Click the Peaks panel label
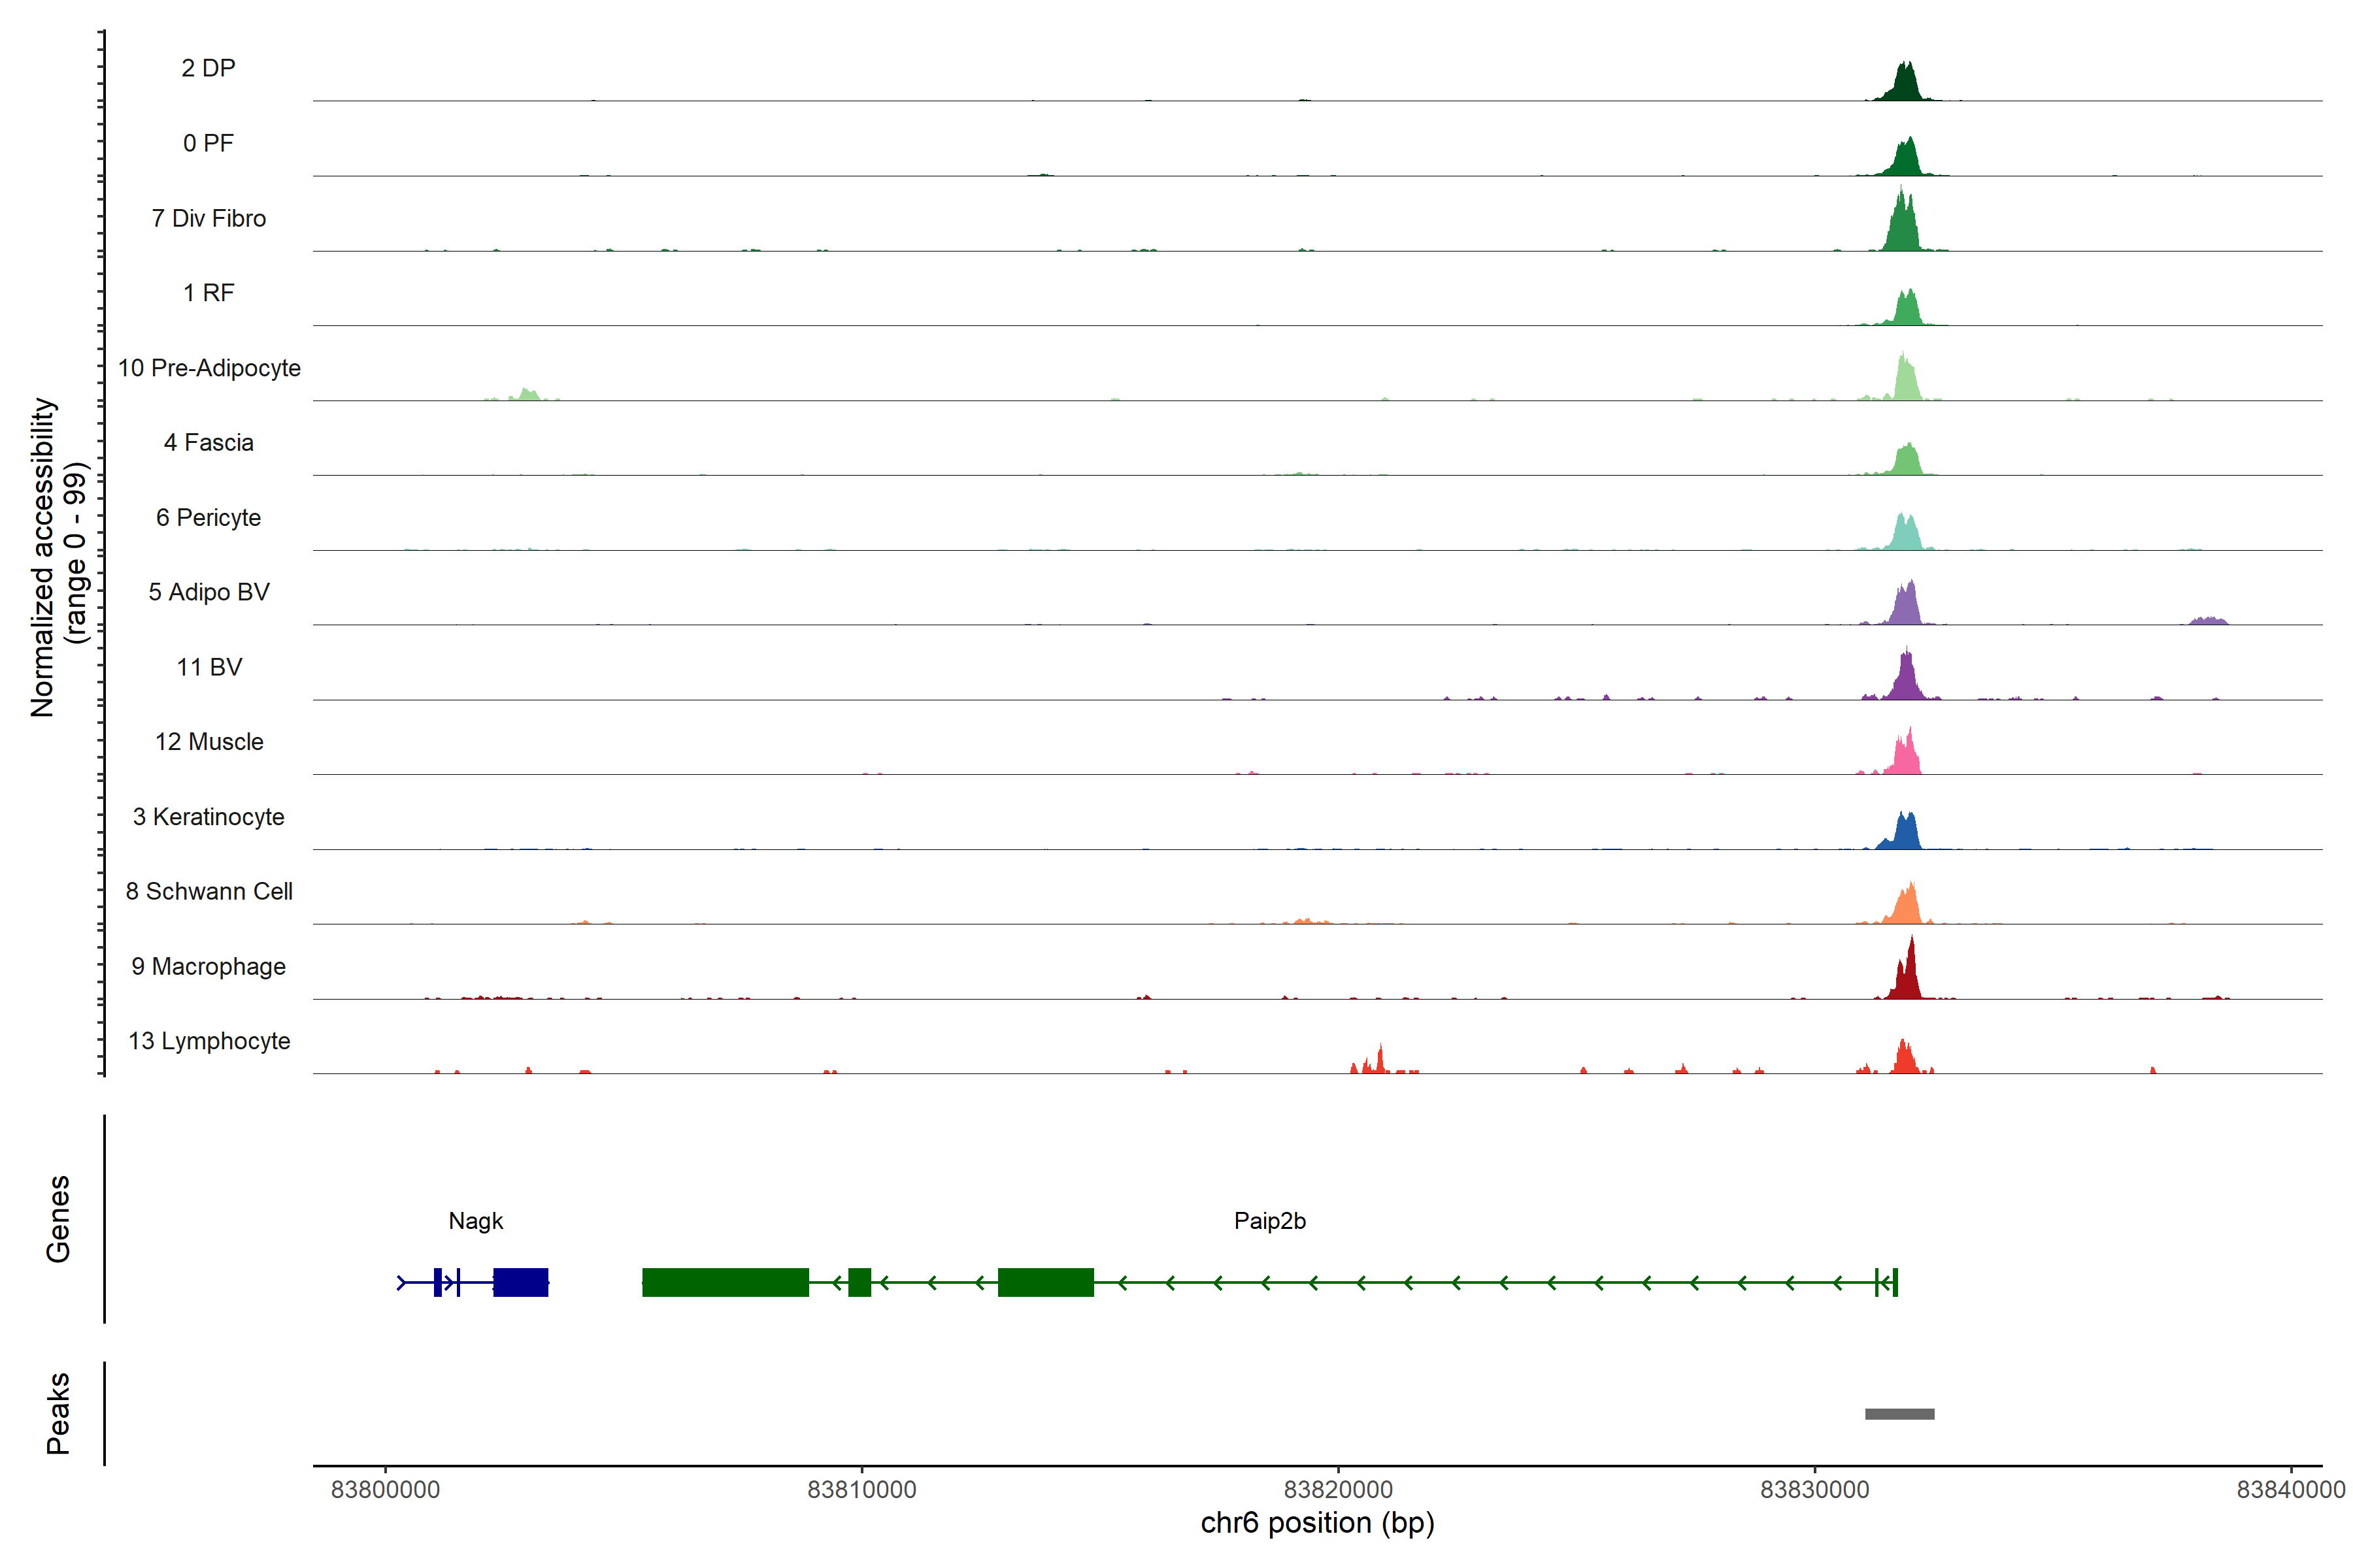This screenshot has width=2353, height=1568. click(x=58, y=1413)
